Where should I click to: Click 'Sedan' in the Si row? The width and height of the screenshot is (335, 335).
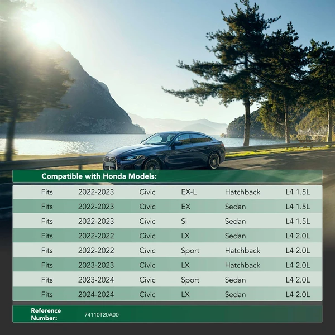pos(235,221)
